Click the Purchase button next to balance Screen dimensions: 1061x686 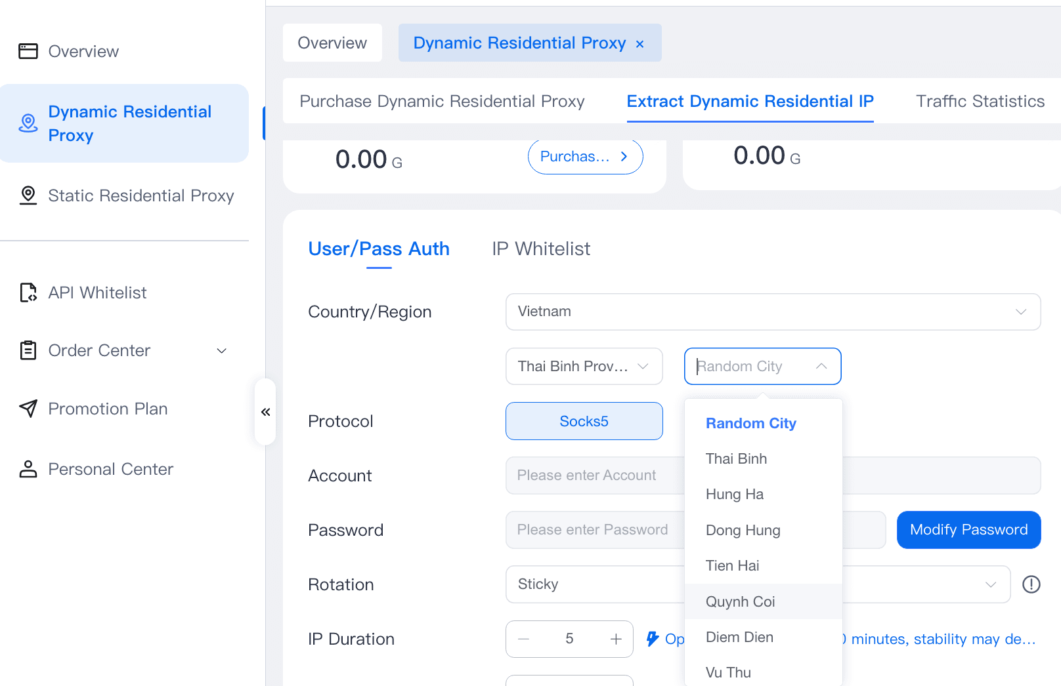pyautogui.click(x=584, y=157)
